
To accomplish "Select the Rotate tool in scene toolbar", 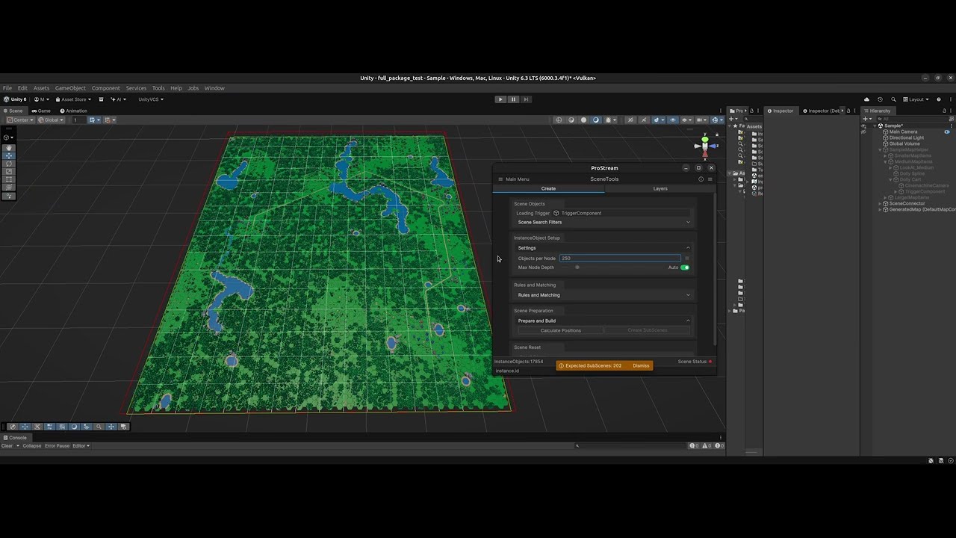I will pyautogui.click(x=9, y=164).
